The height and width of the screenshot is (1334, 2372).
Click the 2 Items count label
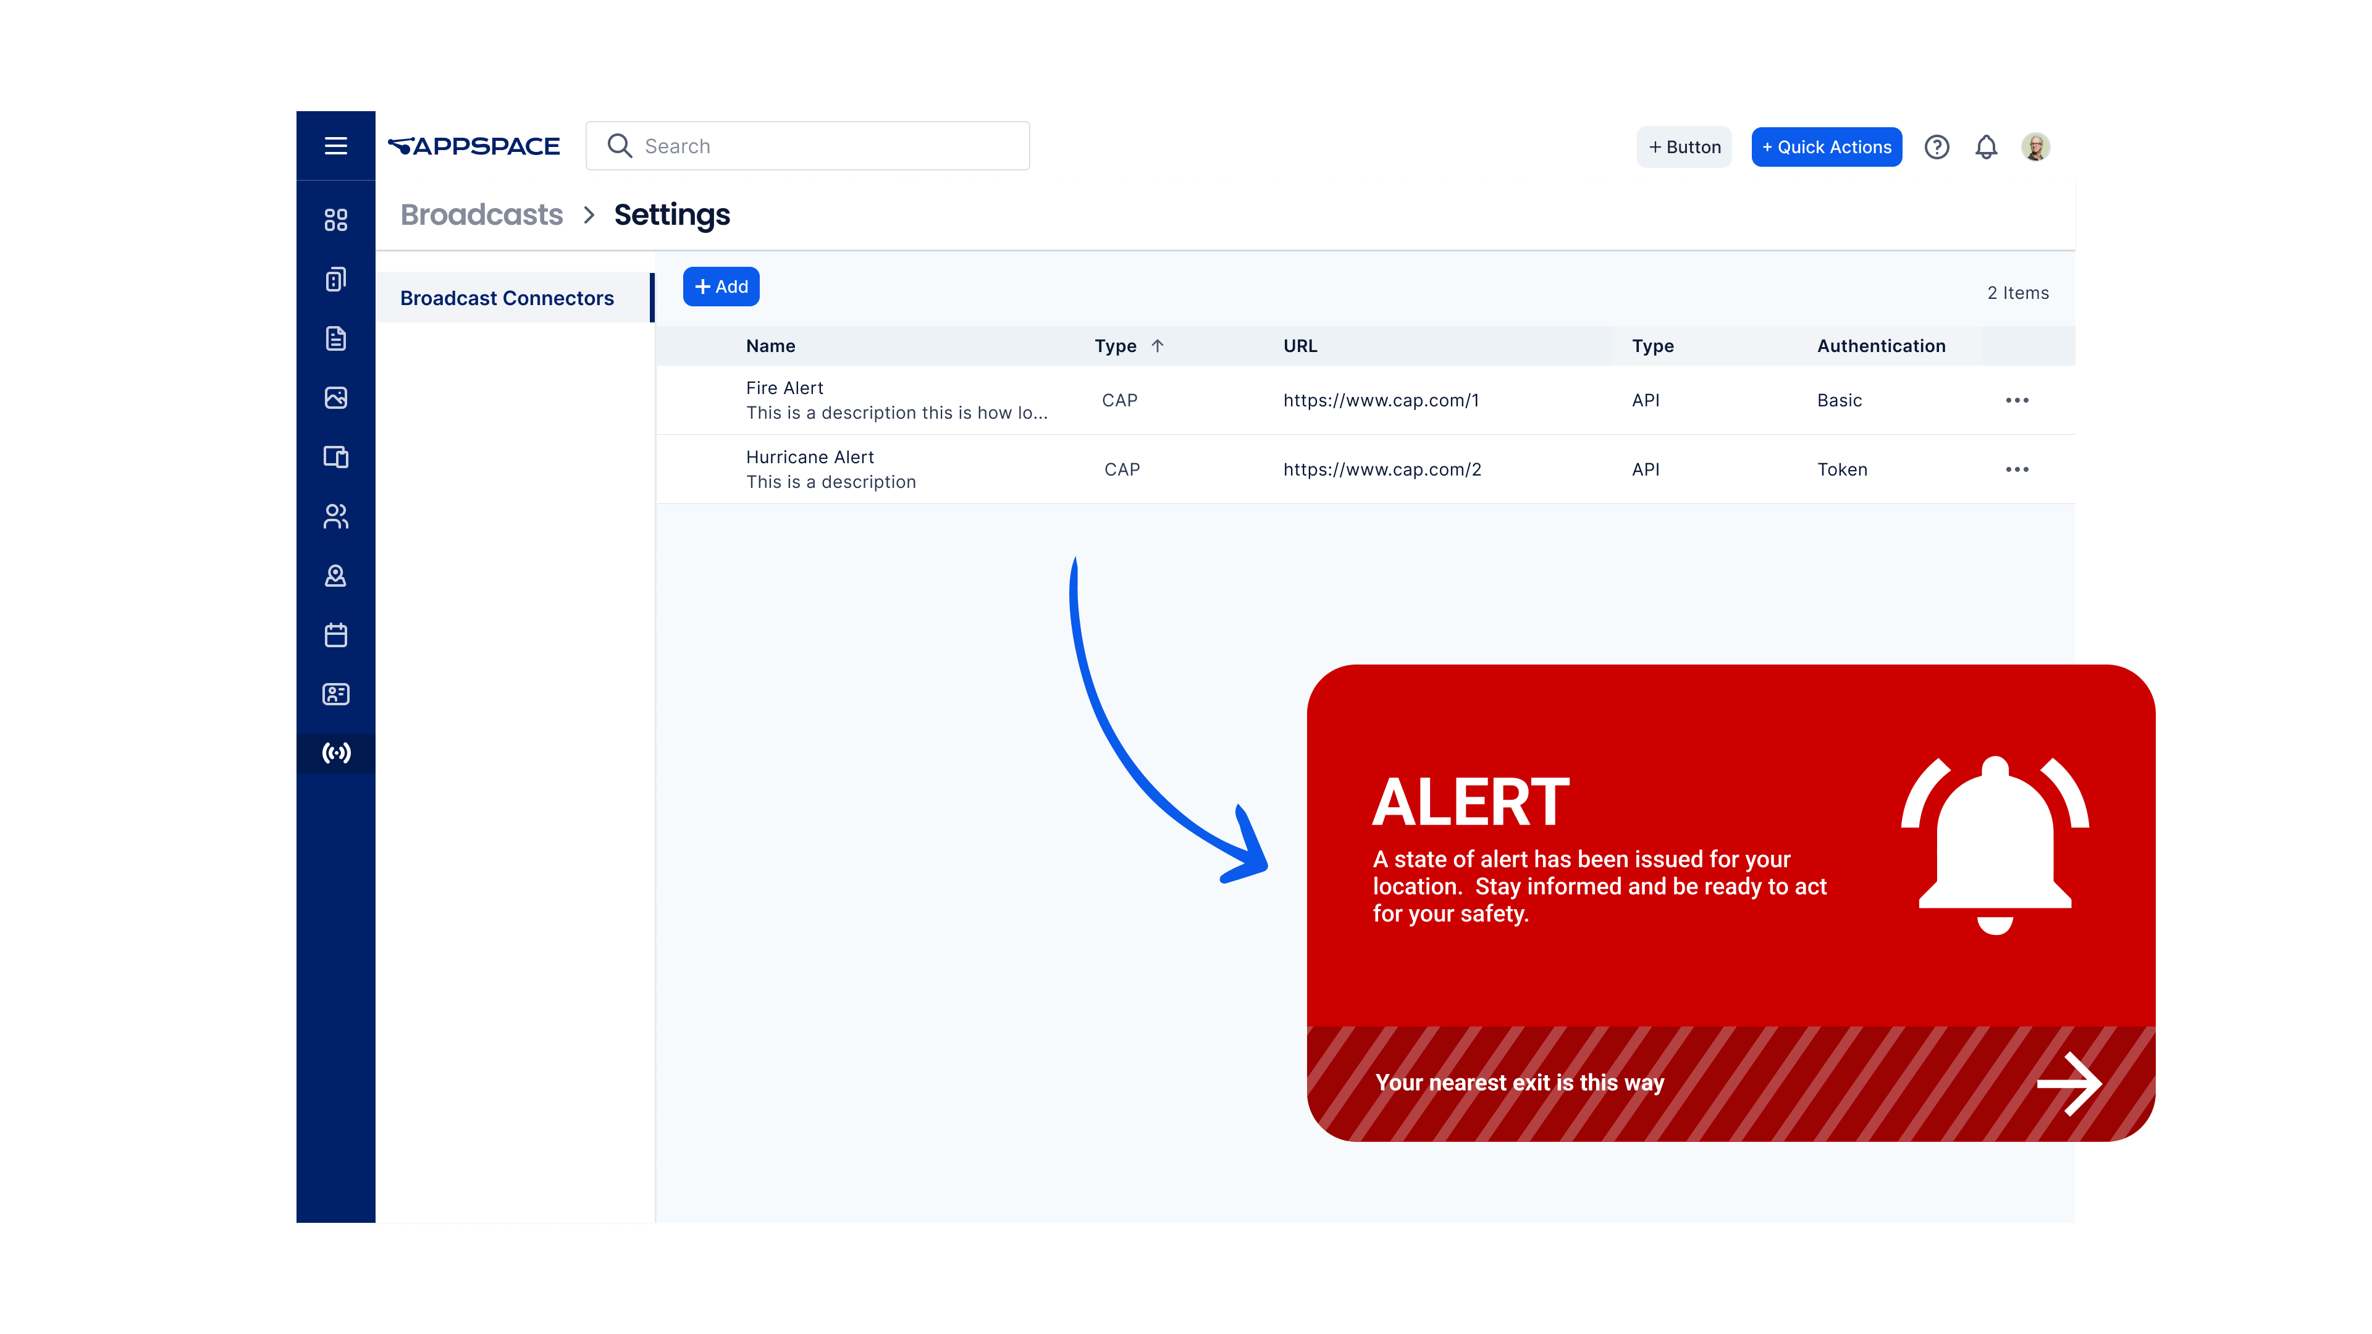pos(2017,293)
